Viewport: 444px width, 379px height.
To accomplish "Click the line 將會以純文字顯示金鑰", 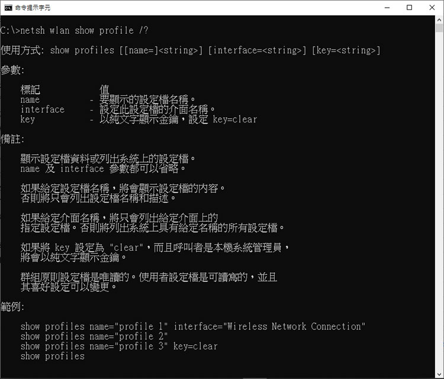I will (x=73, y=257).
